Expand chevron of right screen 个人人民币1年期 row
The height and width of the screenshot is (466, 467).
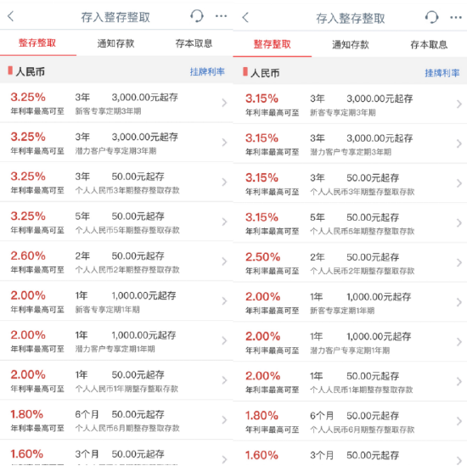[459, 381]
